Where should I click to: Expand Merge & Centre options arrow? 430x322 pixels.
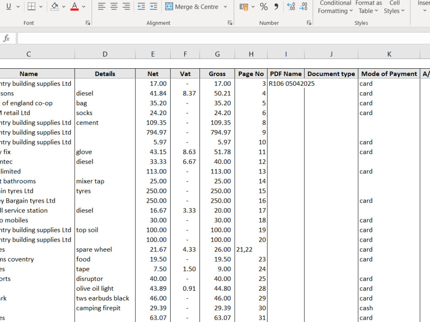pyautogui.click(x=225, y=6)
